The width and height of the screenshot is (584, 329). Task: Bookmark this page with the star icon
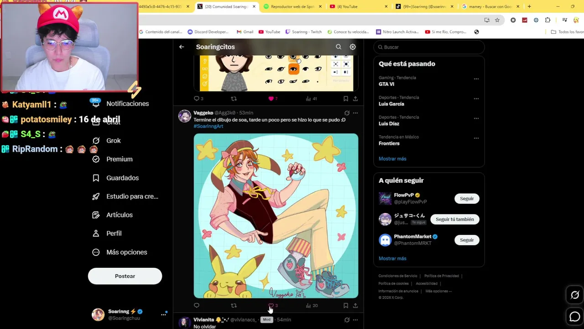pos(497,20)
